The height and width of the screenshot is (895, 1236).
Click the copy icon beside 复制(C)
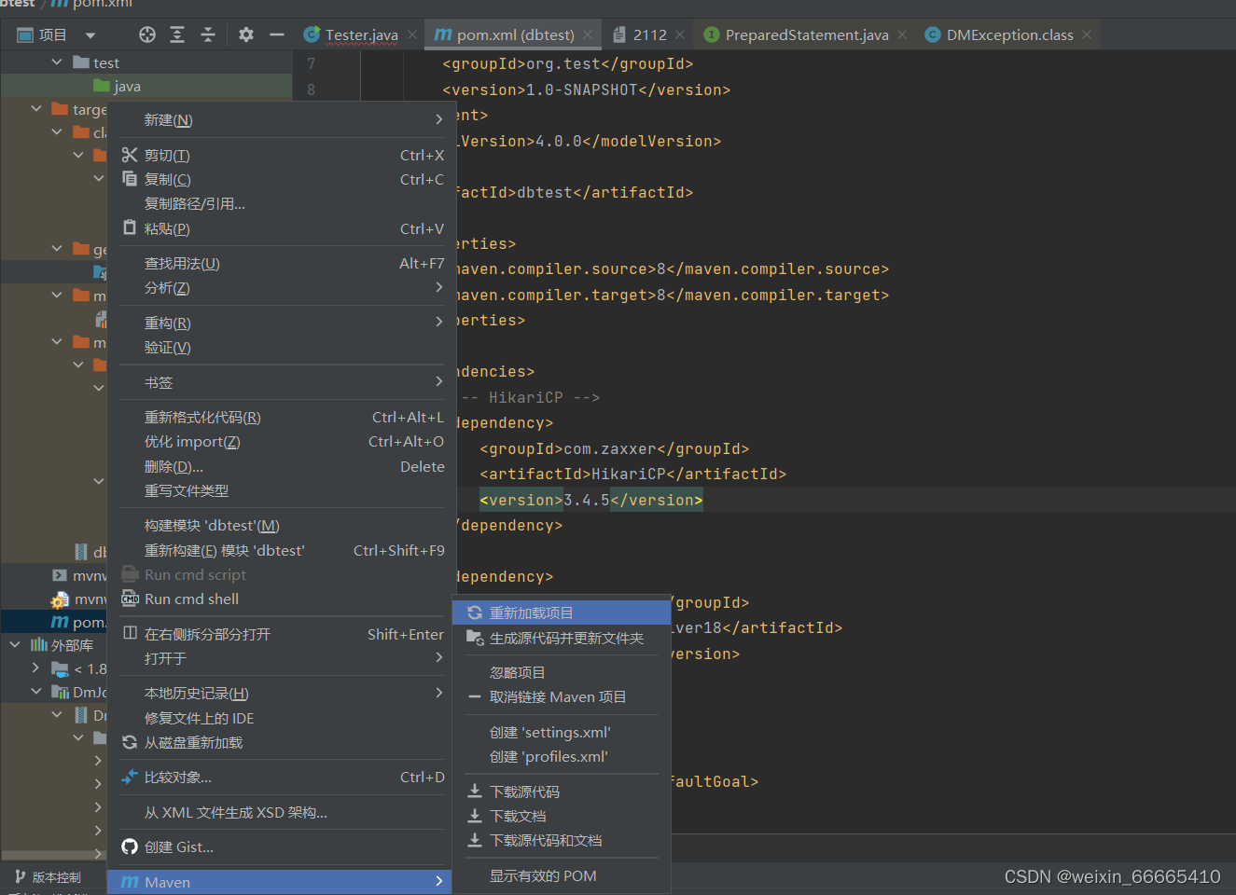point(130,179)
